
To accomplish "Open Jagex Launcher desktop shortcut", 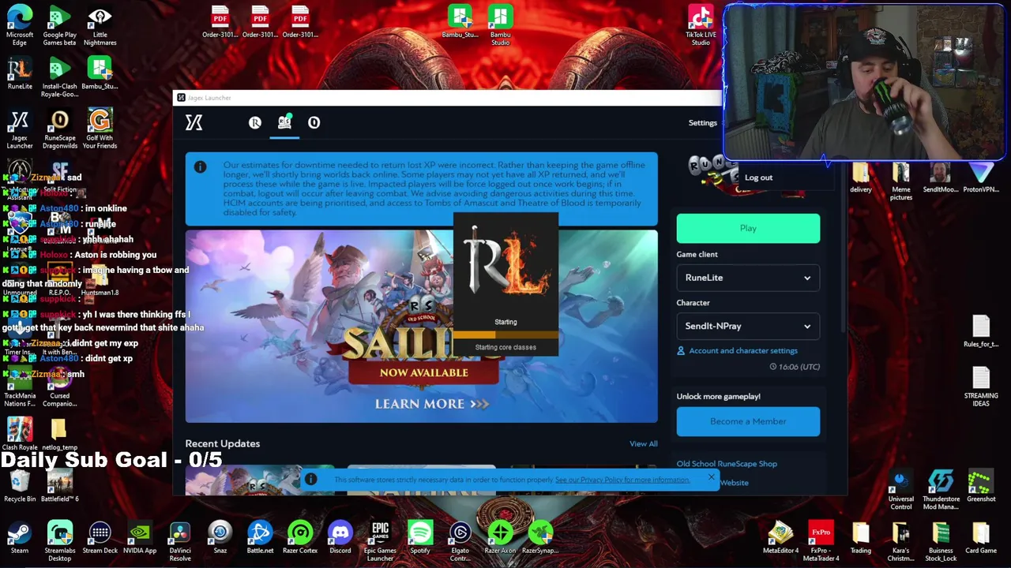I will (x=20, y=130).
